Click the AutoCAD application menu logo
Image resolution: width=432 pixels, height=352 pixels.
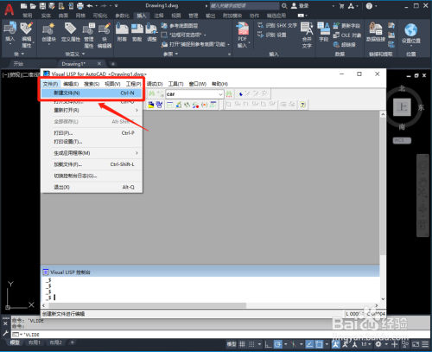click(x=10, y=10)
